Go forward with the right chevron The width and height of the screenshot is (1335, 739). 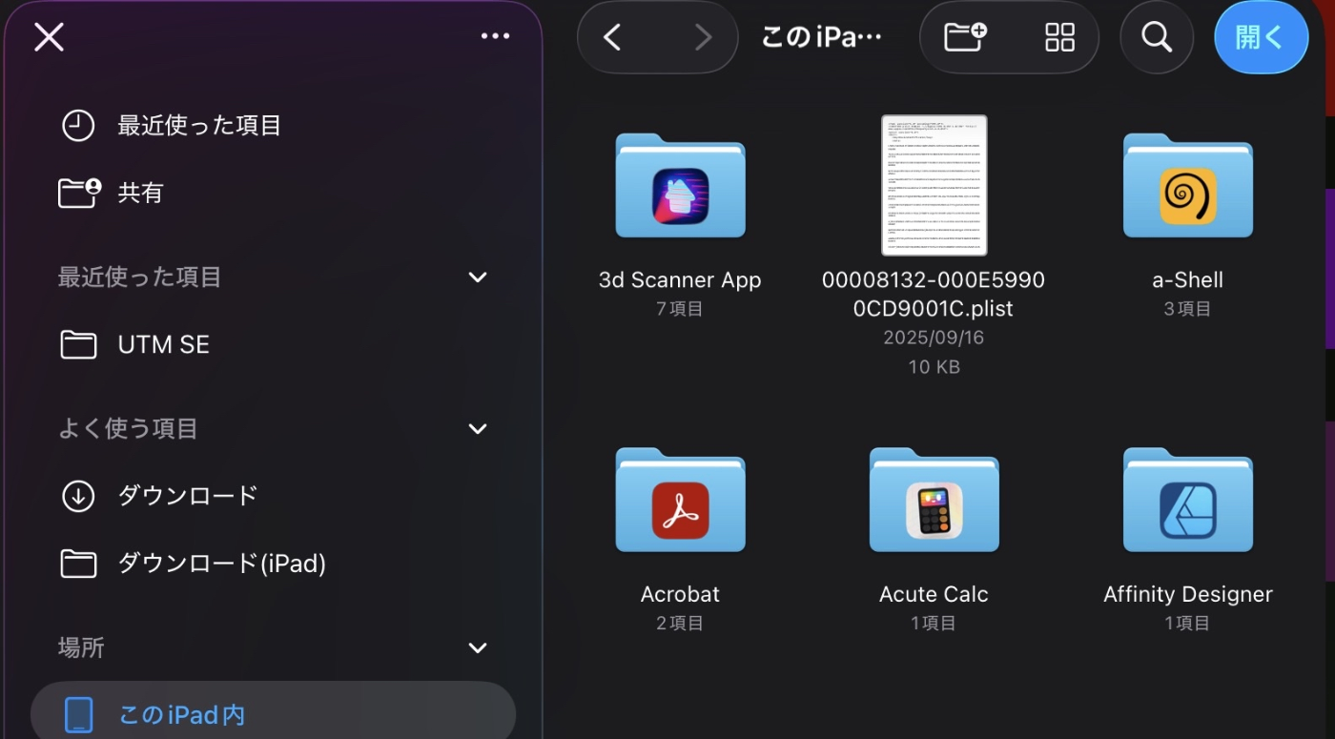click(703, 37)
